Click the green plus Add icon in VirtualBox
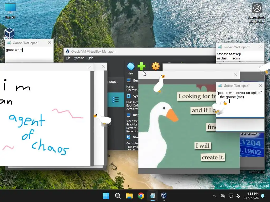 pos(142,66)
